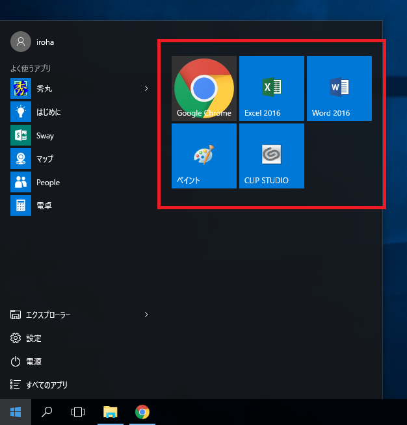Image resolution: width=407 pixels, height=425 pixels.
Task: Open the Google Chrome tile
Action: pos(204,88)
